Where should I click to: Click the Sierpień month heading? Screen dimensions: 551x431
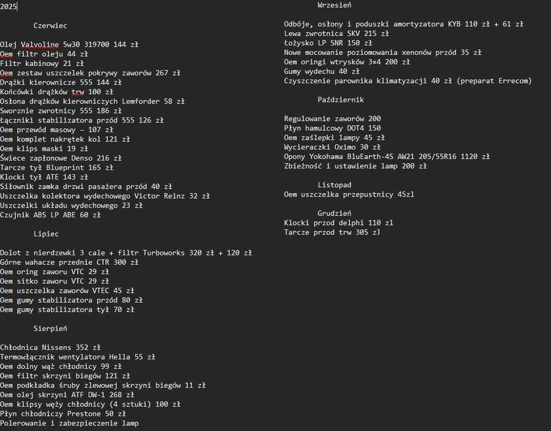(50, 329)
